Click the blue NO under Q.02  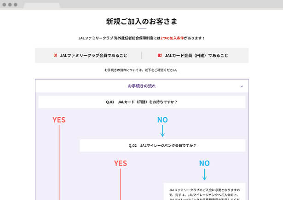coord(204,163)
